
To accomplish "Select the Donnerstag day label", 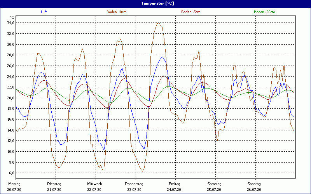I will (x=135, y=184).
